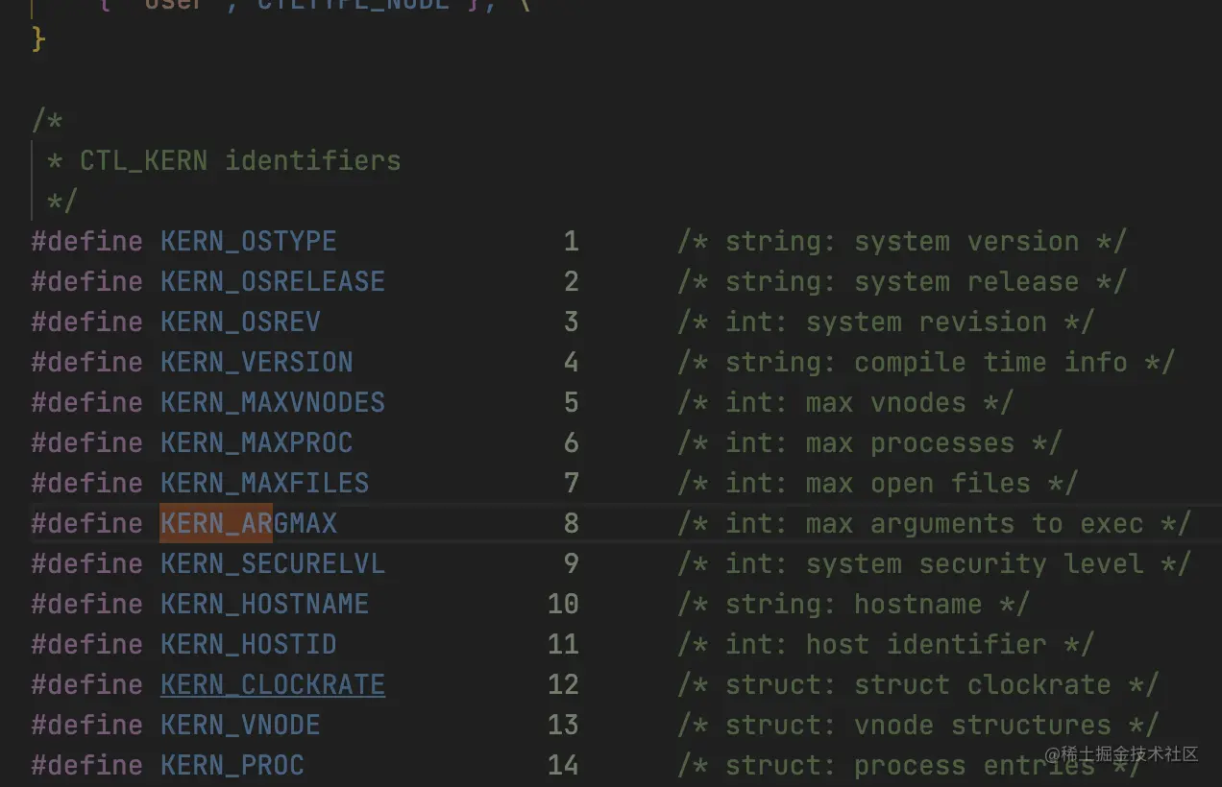This screenshot has width=1222, height=787.
Task: Click the KERN_OSREV identifier
Action: pos(240,322)
